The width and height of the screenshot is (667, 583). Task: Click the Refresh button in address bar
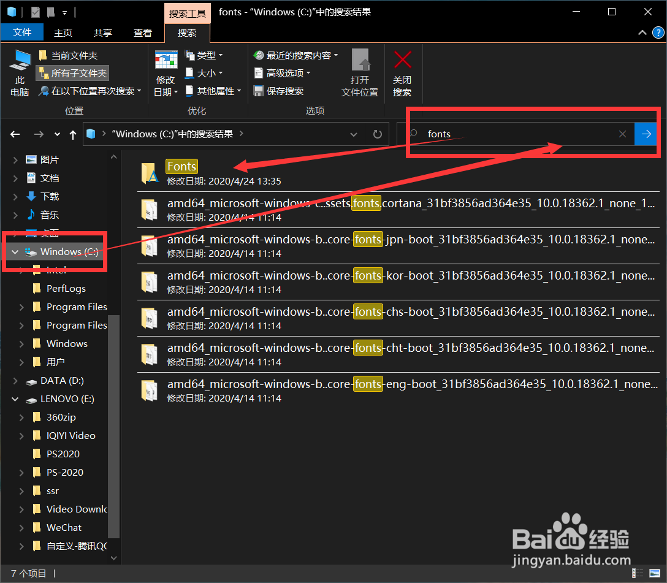(377, 134)
